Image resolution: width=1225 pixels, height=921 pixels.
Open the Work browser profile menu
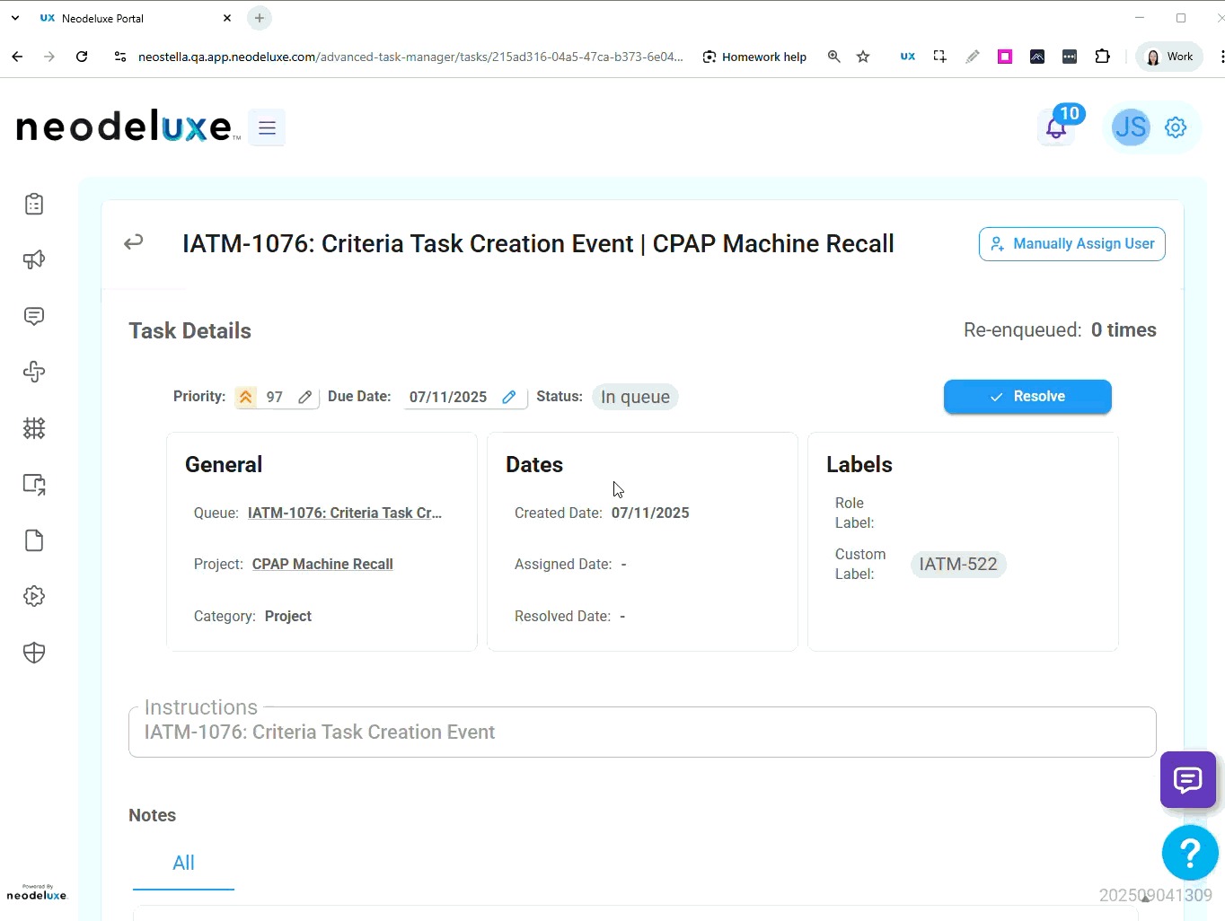click(1169, 57)
